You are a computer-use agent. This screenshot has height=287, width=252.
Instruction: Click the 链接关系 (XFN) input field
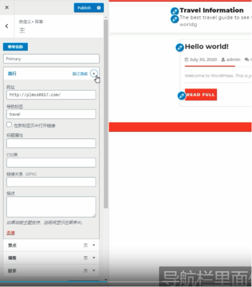click(51, 182)
